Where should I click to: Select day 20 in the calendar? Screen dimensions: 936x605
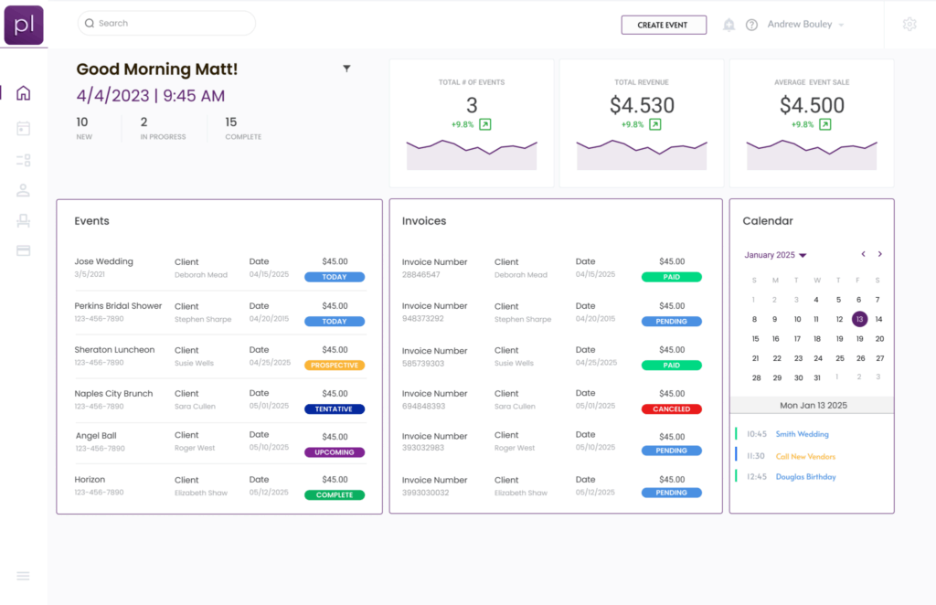tap(879, 339)
